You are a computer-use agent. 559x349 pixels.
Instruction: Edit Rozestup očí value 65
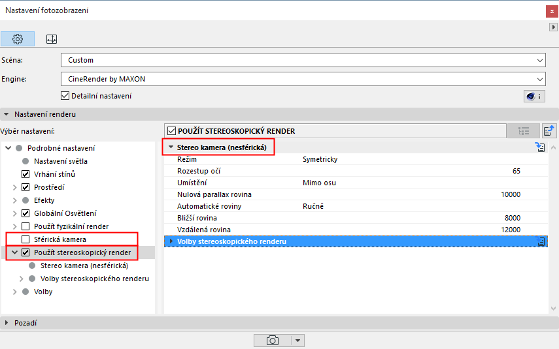click(x=517, y=171)
